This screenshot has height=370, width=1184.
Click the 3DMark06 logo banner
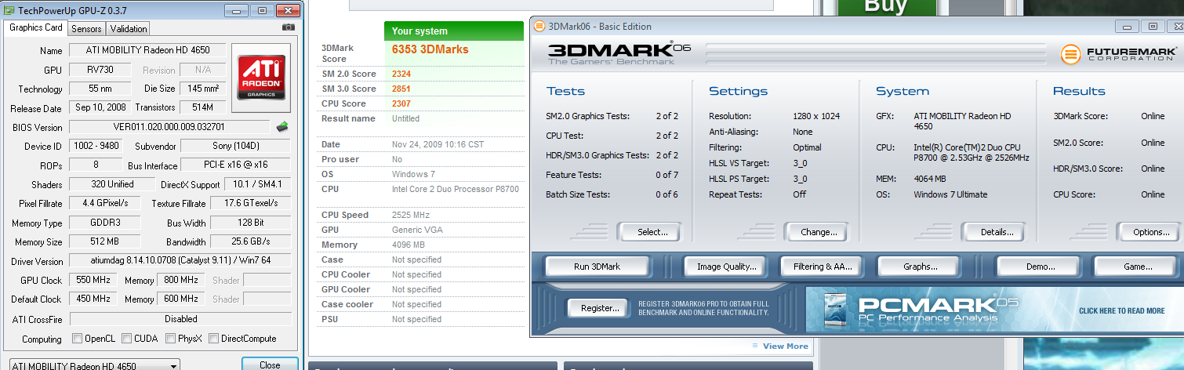619,53
